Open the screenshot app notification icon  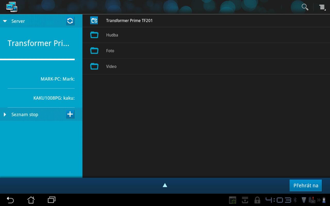pyautogui.click(x=233, y=200)
